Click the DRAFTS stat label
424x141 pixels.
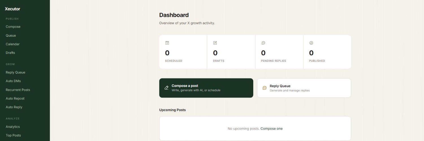[x=219, y=61]
